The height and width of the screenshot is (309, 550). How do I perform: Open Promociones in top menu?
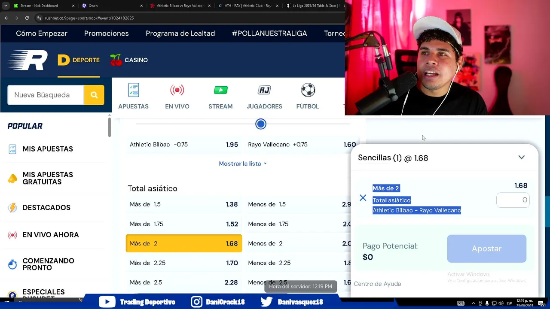107,33
